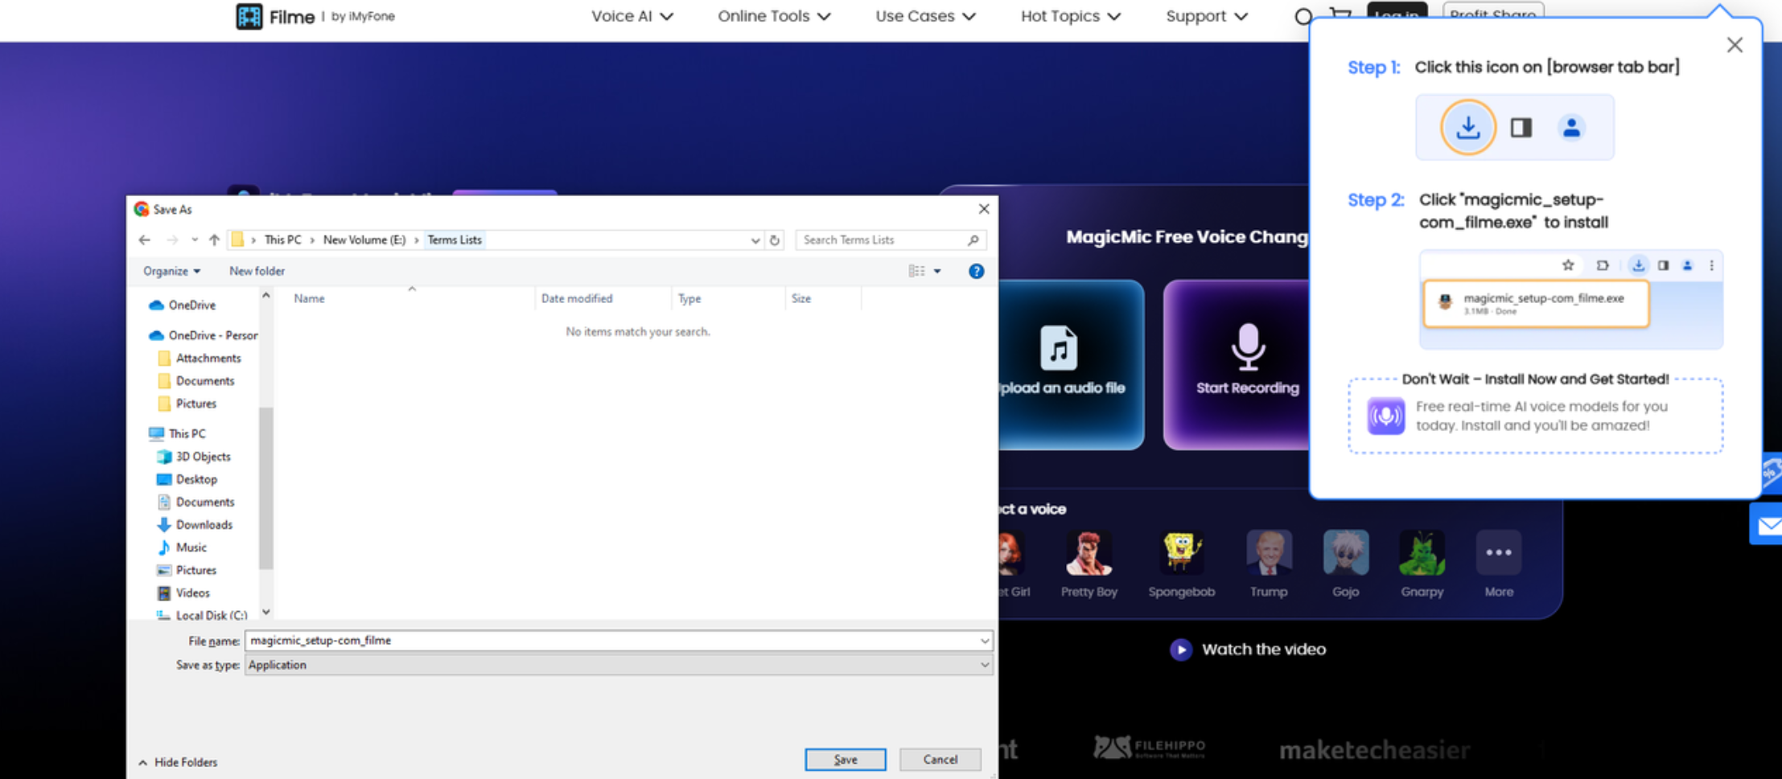Open the Organize dropdown menu
The image size is (1782, 779).
pos(171,271)
